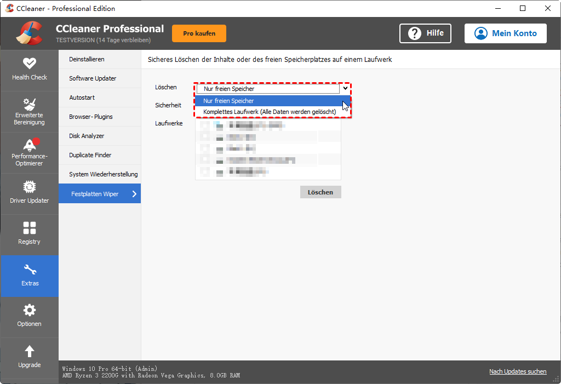Viewport: 561px width, 384px height.
Task: Click the CCleaner title bar app icon
Action: [10, 8]
